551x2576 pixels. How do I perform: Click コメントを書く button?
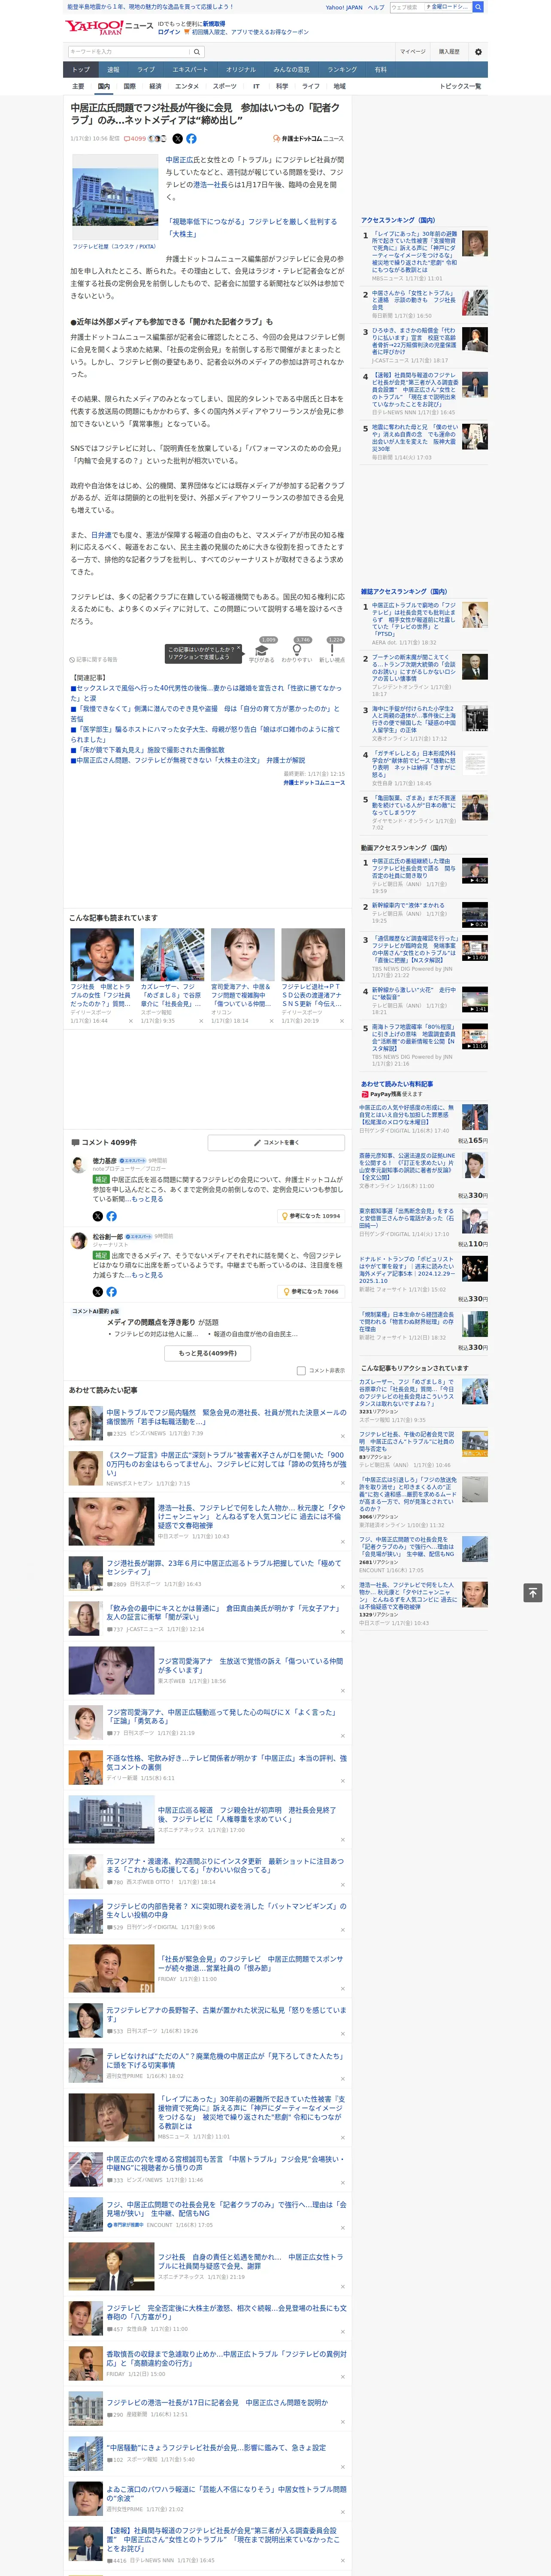tap(276, 1143)
